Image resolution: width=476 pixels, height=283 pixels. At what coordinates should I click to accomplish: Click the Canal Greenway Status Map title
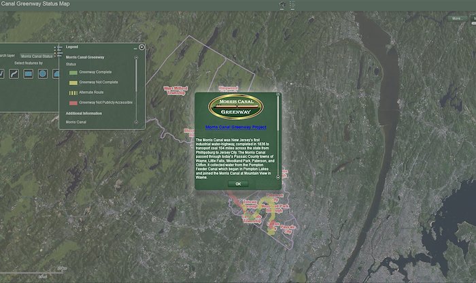[35, 3]
